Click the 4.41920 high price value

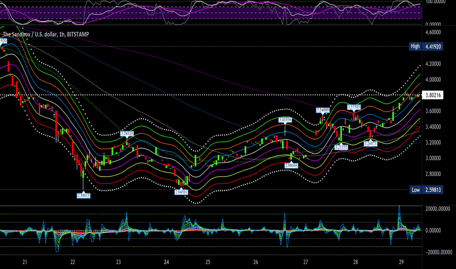pos(433,46)
